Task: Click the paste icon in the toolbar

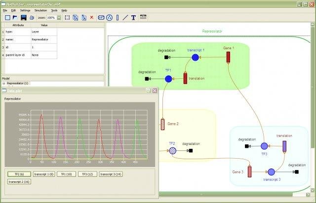Action: (84, 18)
